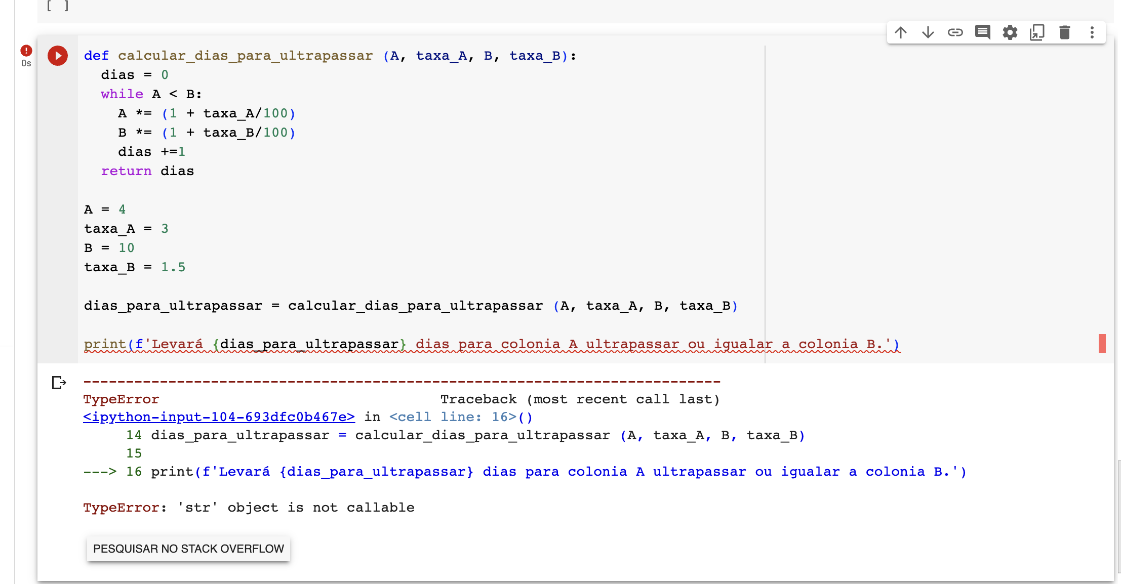Delete the cell with the trash icon
Viewport: 1121px width, 584px height.
pyautogui.click(x=1065, y=33)
